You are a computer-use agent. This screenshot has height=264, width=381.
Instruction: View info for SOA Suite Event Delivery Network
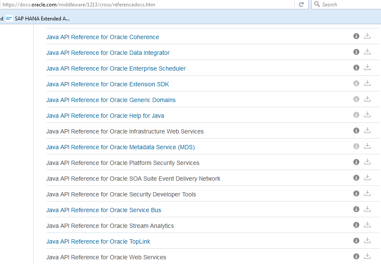[356, 178]
